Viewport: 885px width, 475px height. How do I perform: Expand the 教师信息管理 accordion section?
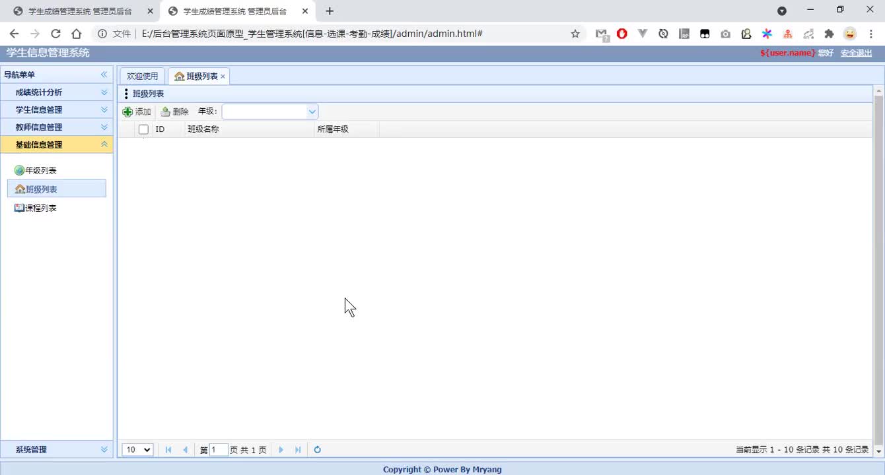pyautogui.click(x=57, y=127)
